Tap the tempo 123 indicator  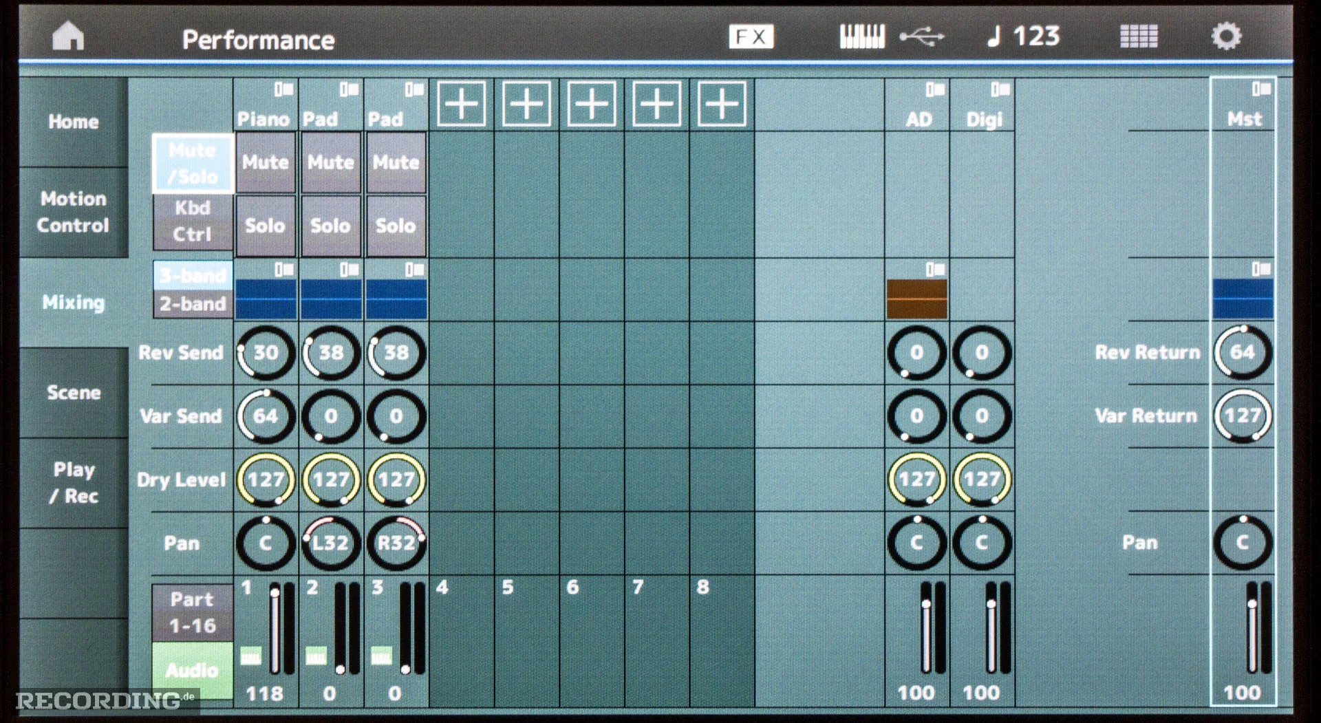pyautogui.click(x=1023, y=36)
